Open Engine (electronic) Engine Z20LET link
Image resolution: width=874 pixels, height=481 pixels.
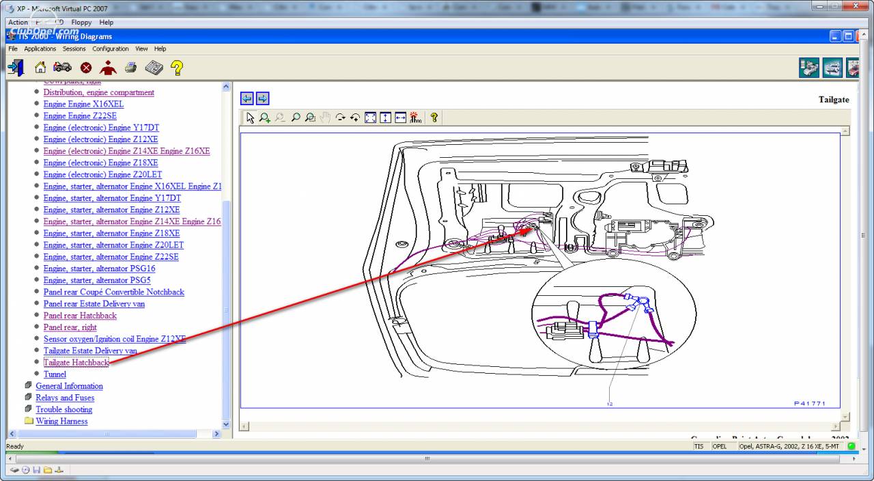click(x=102, y=174)
